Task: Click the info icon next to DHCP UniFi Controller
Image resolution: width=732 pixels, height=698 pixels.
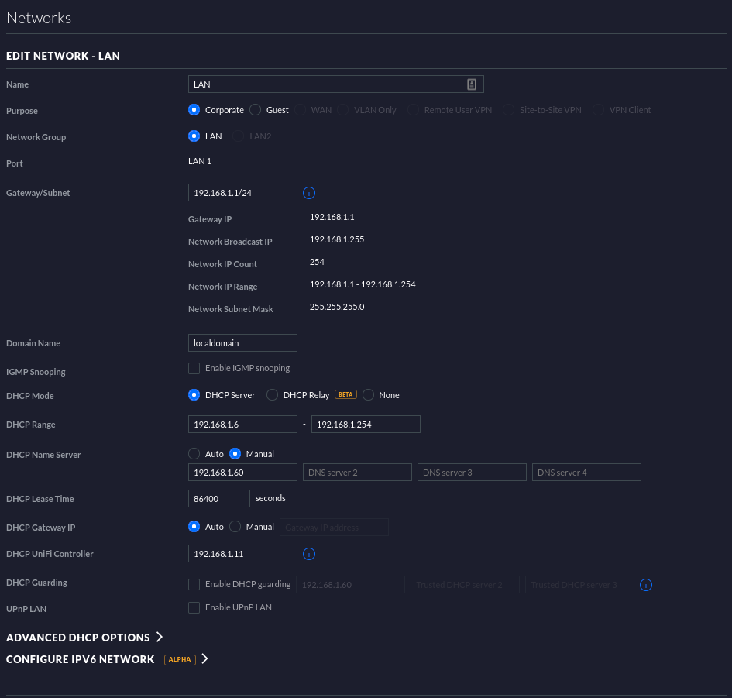Action: coord(309,554)
